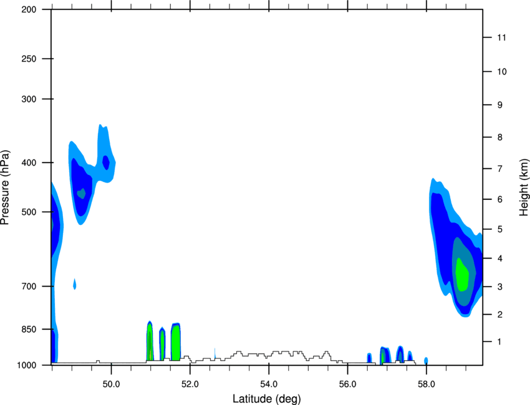Click the 850 pressure tick label

click(x=29, y=330)
